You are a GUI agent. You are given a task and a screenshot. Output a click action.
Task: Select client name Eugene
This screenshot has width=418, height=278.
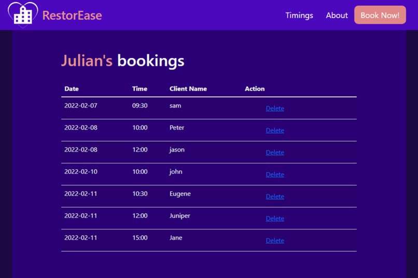pos(180,194)
